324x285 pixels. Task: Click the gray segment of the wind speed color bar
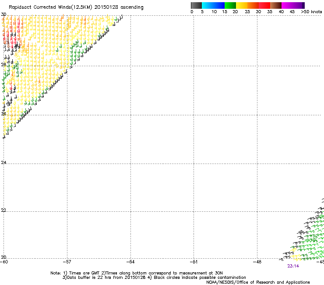tap(196, 5)
